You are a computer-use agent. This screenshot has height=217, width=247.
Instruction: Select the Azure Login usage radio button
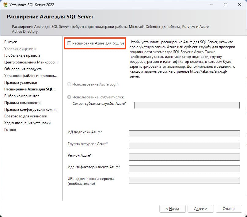pyautogui.click(x=69, y=84)
